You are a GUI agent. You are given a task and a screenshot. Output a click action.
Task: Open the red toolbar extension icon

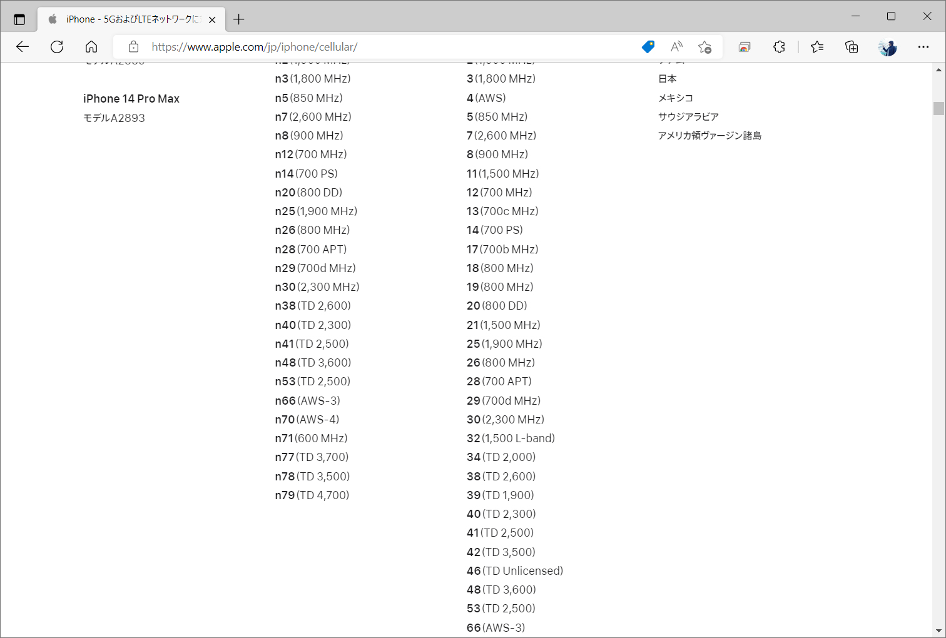click(x=745, y=47)
